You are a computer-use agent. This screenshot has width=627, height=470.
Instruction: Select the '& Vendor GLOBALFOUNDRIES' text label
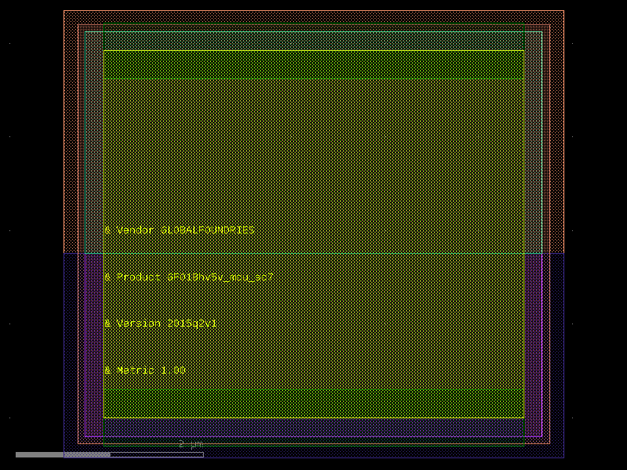[x=179, y=230]
